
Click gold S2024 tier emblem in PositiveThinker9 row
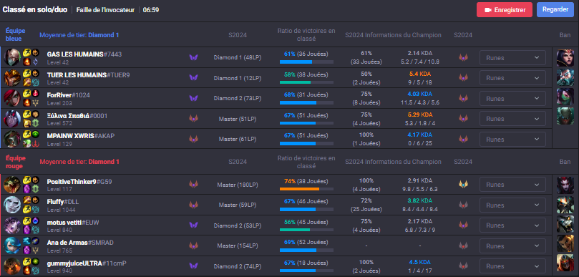(x=463, y=184)
